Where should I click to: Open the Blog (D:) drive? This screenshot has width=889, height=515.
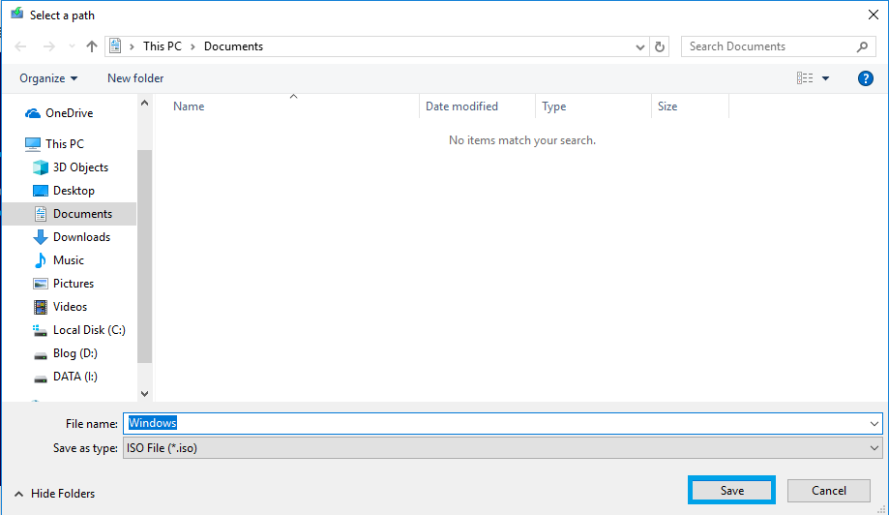(x=75, y=353)
